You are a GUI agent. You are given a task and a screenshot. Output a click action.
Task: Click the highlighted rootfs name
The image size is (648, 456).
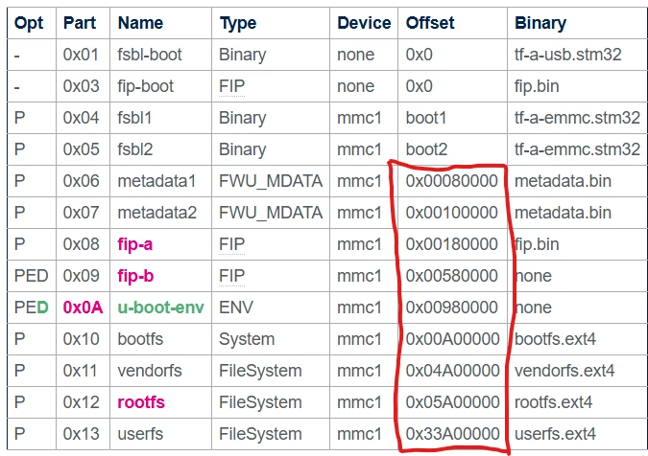[x=141, y=402]
